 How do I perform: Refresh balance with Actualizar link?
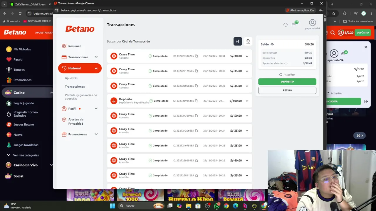click(x=287, y=75)
